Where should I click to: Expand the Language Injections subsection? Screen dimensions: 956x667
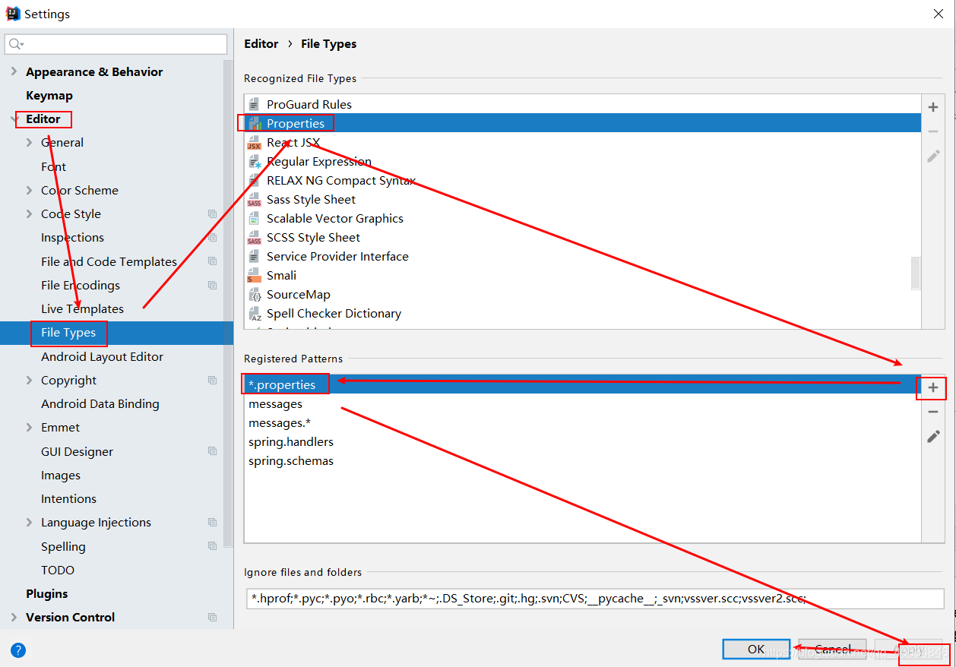(29, 523)
